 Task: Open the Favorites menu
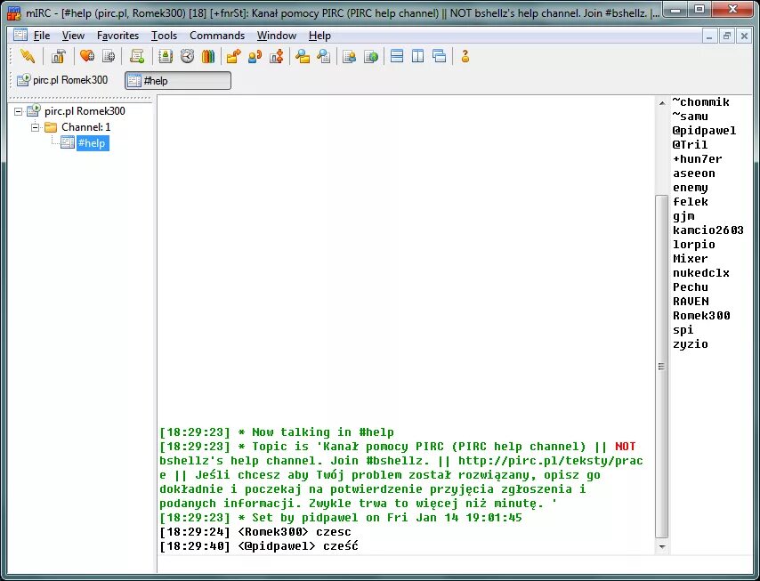117,36
